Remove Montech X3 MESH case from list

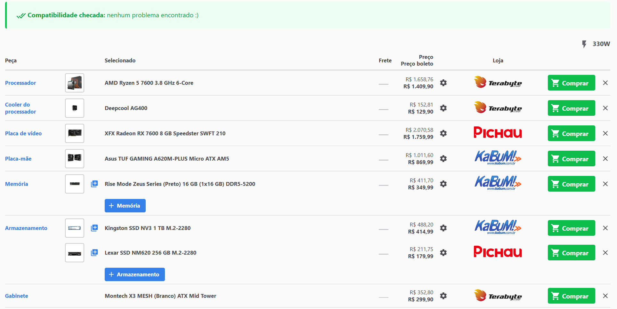point(605,296)
